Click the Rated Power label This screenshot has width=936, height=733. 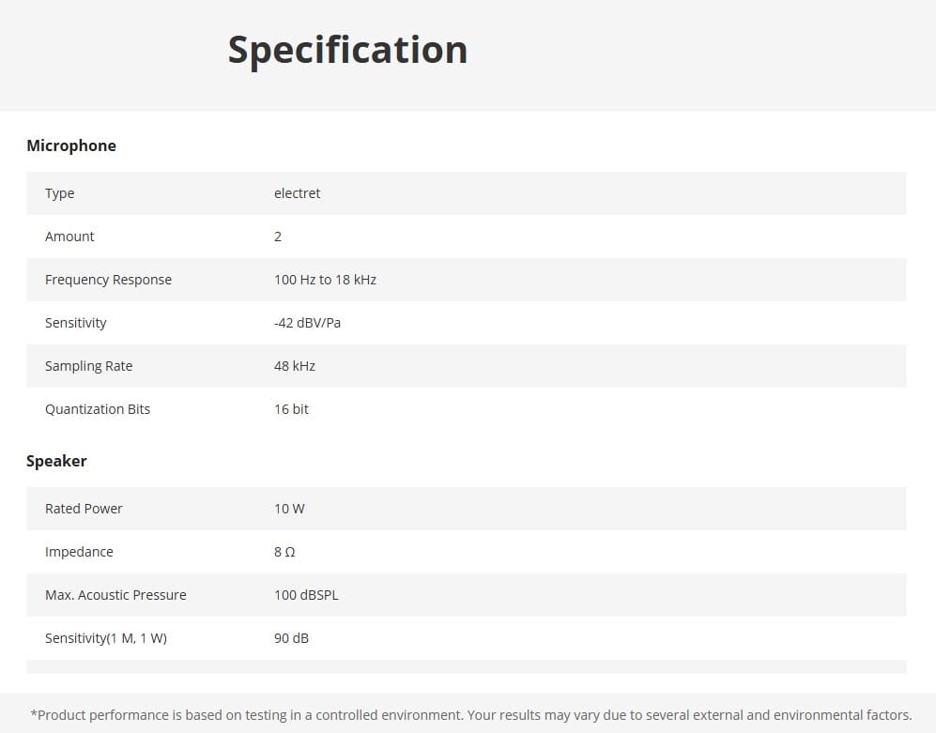pos(84,509)
